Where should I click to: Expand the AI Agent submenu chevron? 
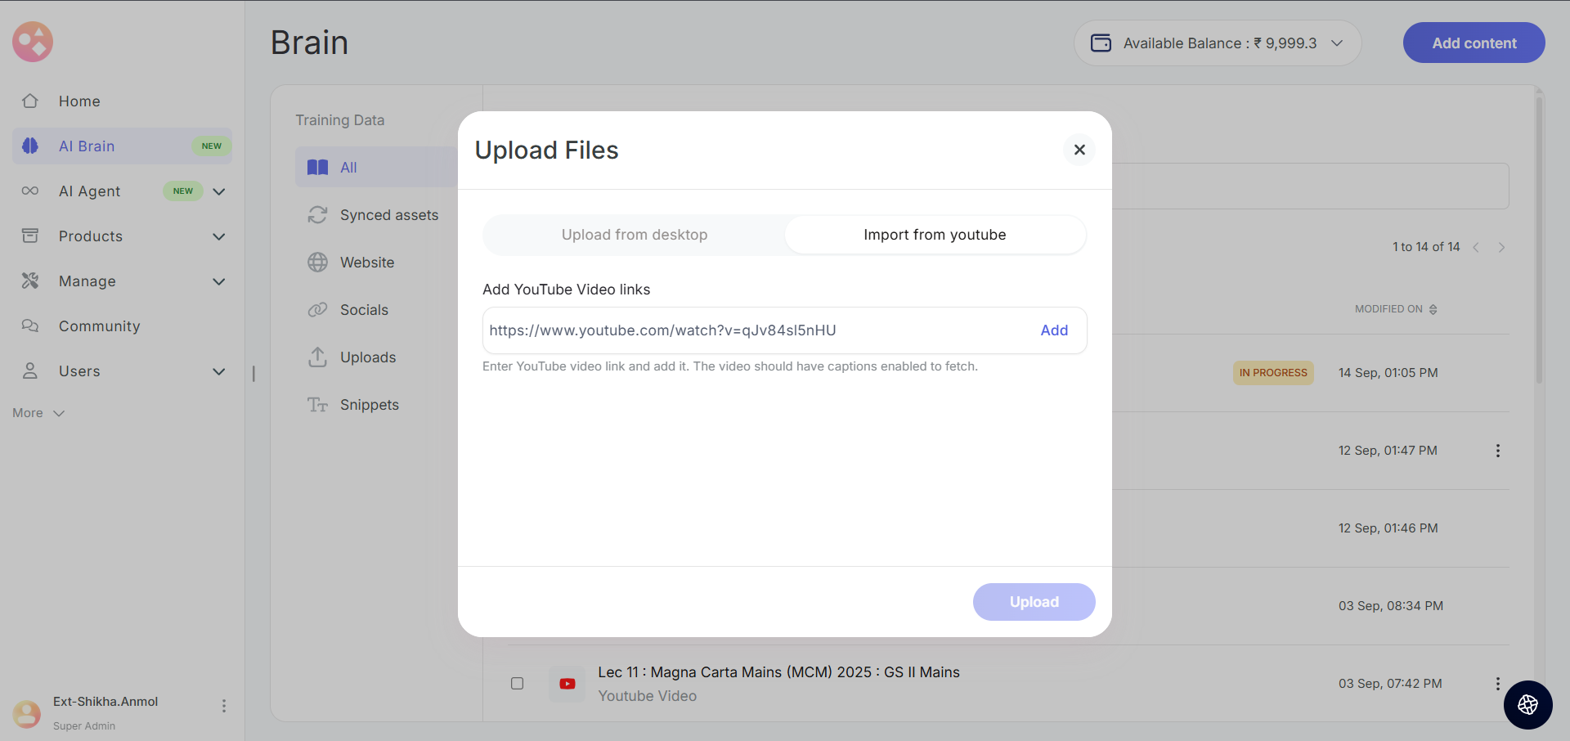point(219,191)
